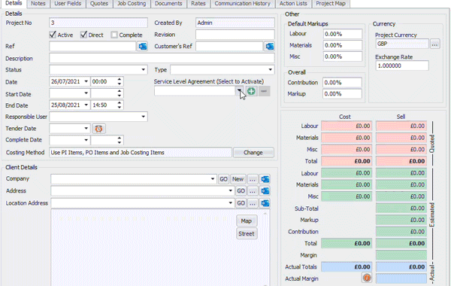Screen dimensions: 451x286
Task: Click the Misc markup percentage field
Action: 343,56
